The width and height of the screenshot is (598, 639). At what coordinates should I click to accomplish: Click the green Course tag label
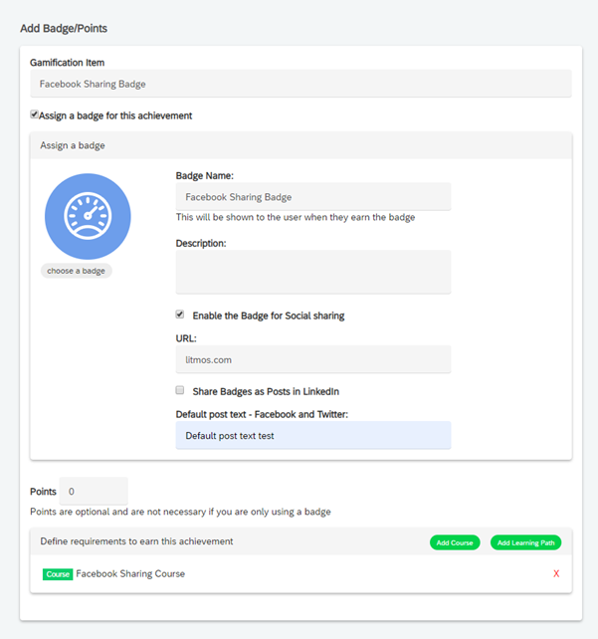[58, 574]
